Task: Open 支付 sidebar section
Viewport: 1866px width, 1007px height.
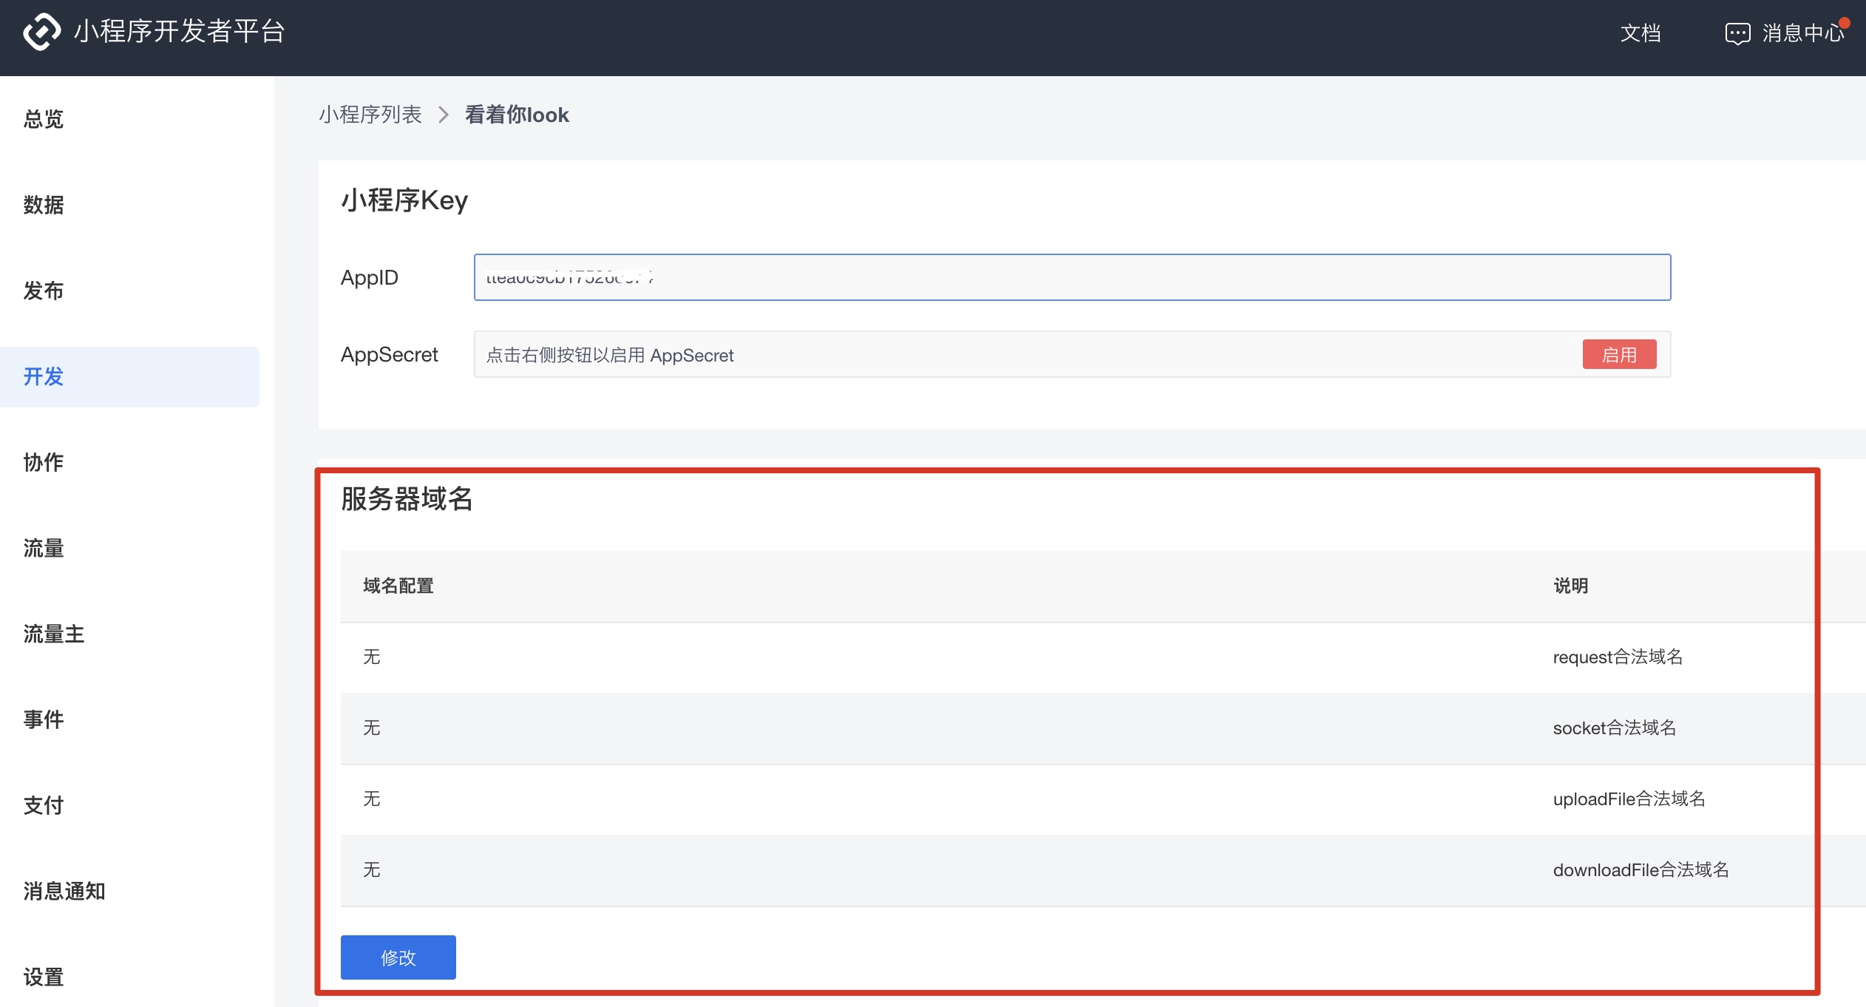Action: coord(44,805)
